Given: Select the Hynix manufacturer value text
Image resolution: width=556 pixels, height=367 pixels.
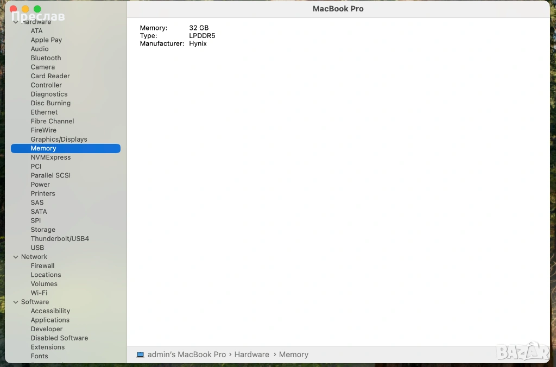Looking at the screenshot, I should tap(198, 43).
